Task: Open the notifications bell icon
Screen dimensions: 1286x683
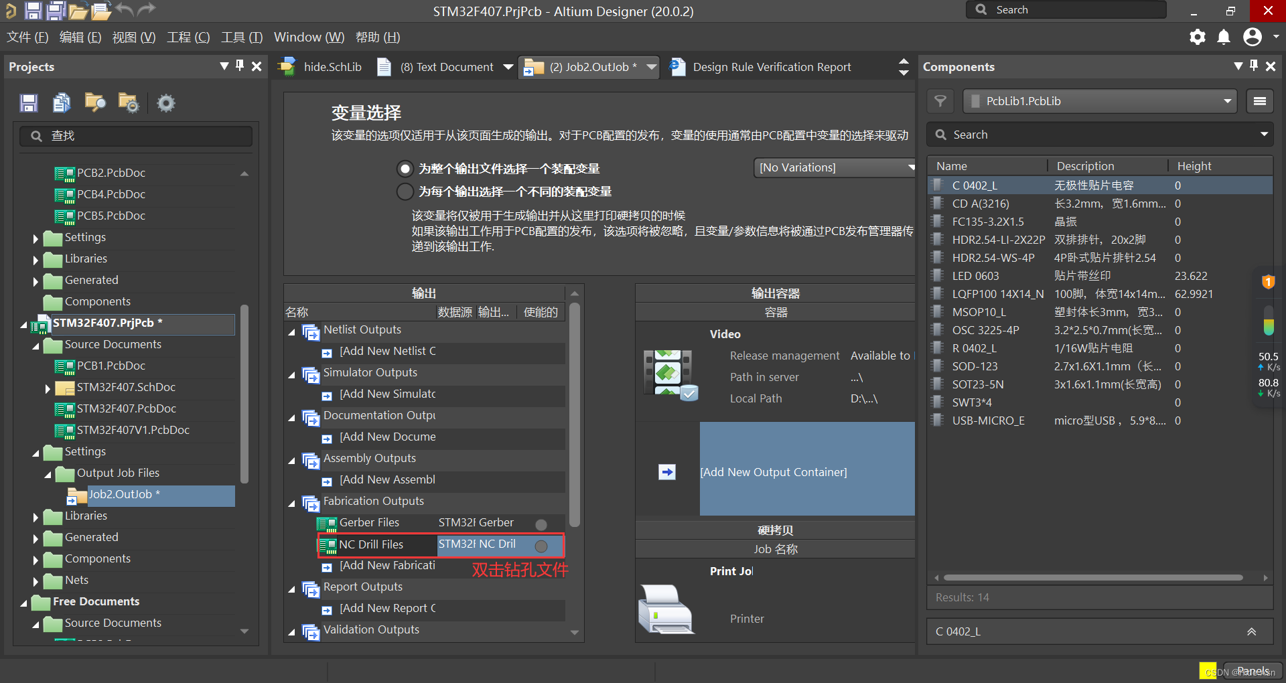Action: coord(1224,37)
